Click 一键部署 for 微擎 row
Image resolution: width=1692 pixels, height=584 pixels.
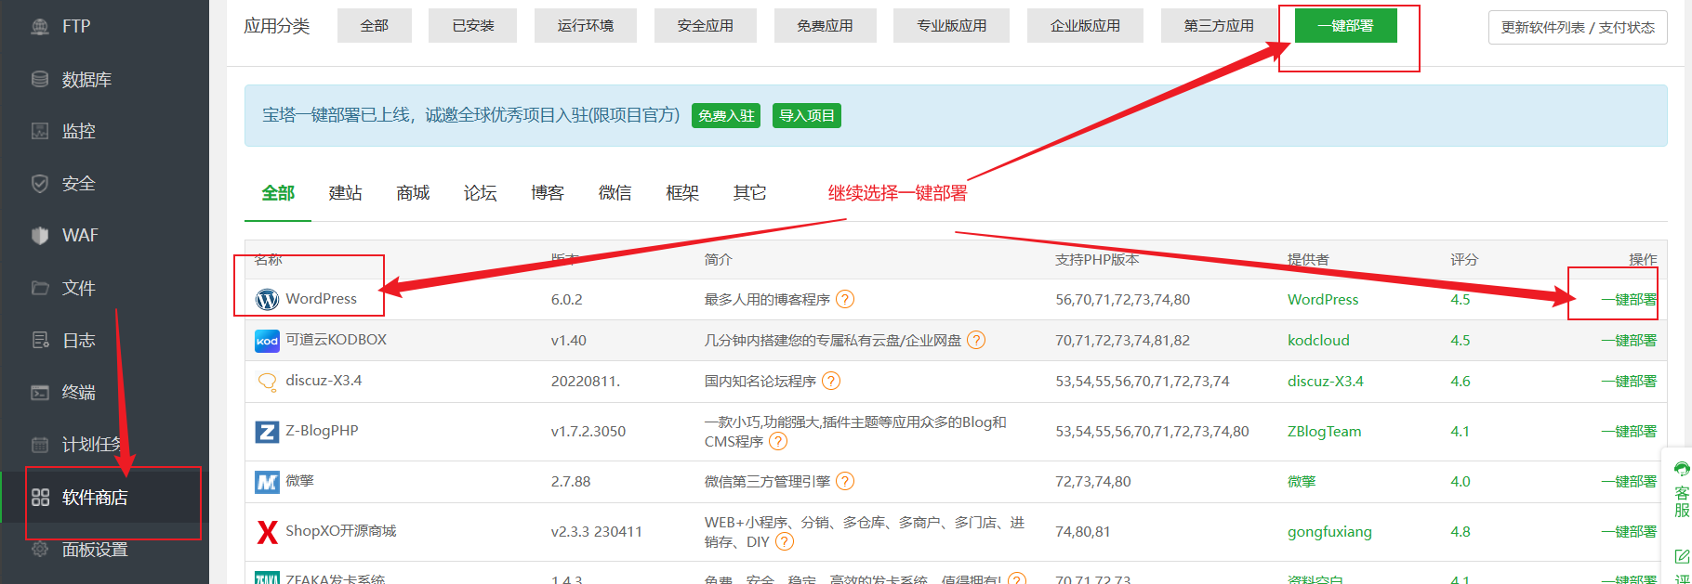pos(1629,482)
